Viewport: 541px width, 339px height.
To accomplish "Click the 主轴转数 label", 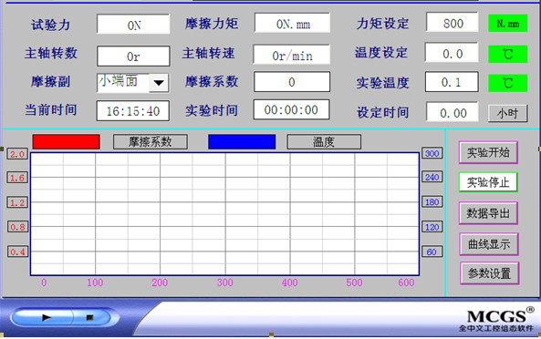I will pos(51,54).
